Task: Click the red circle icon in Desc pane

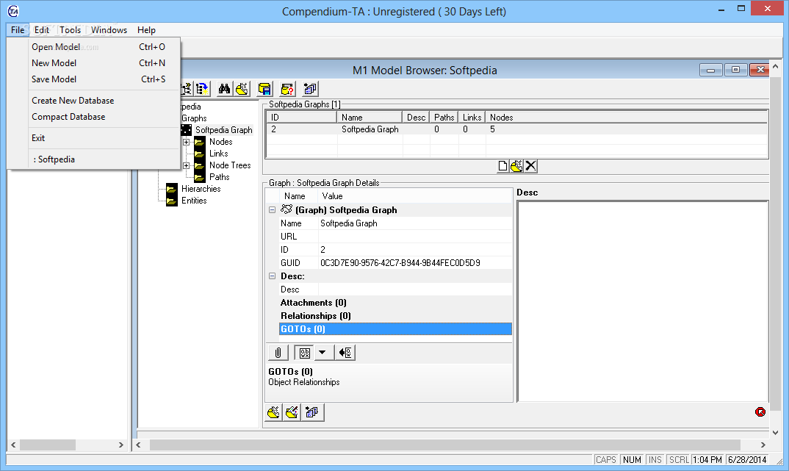Action: point(760,412)
